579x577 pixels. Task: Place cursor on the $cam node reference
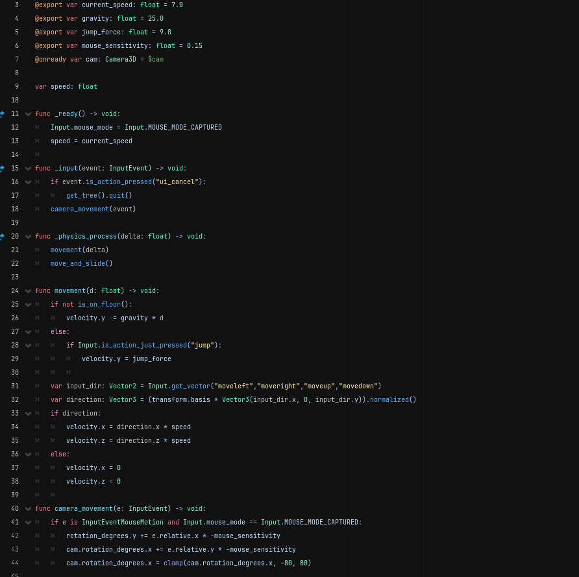point(156,59)
